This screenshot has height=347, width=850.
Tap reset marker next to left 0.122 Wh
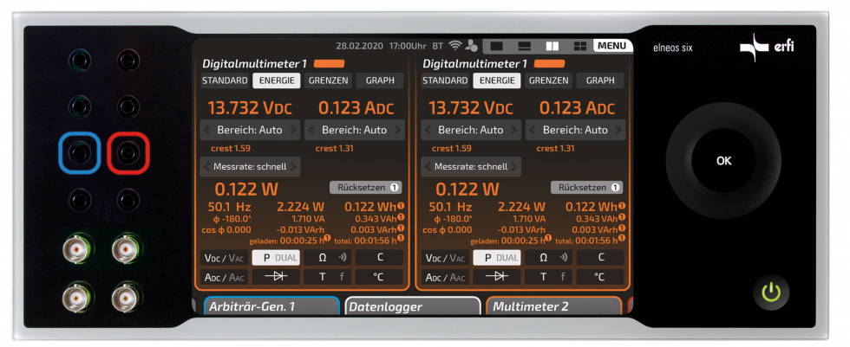(x=401, y=206)
